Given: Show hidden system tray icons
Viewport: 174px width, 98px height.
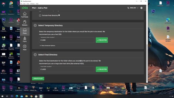Looking at the screenshot, I should 170,96.
